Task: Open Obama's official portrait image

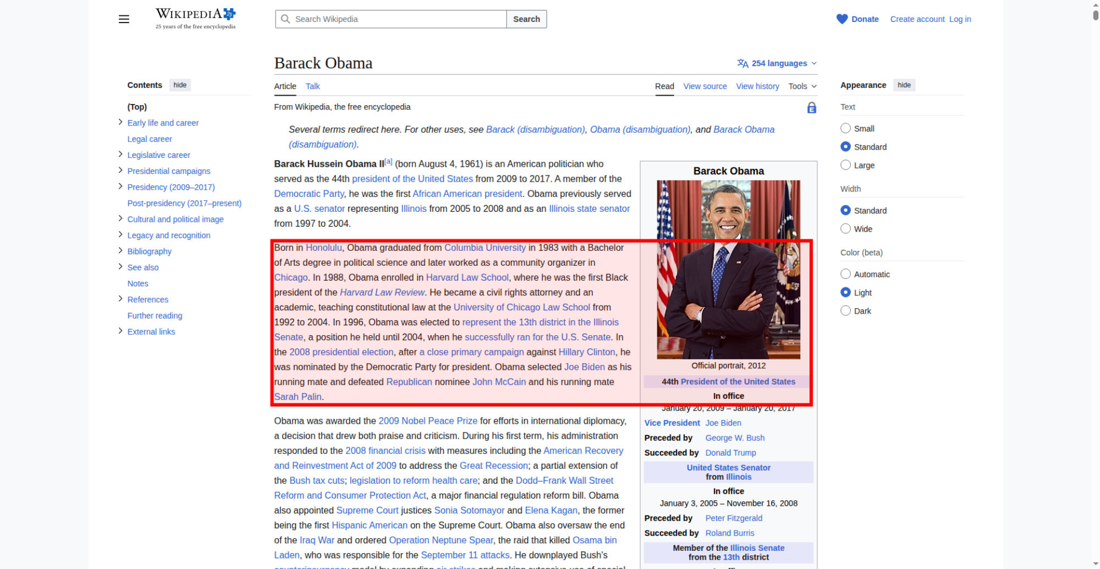Action: point(728,270)
